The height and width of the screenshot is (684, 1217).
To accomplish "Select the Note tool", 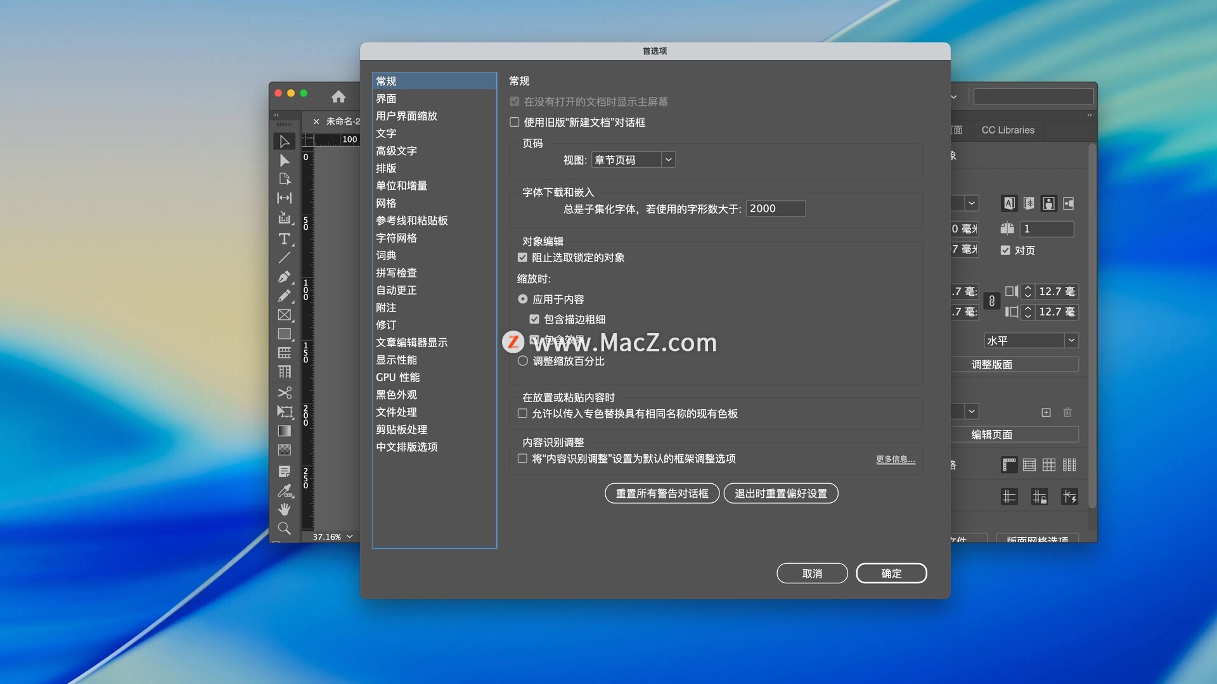I will (x=285, y=471).
